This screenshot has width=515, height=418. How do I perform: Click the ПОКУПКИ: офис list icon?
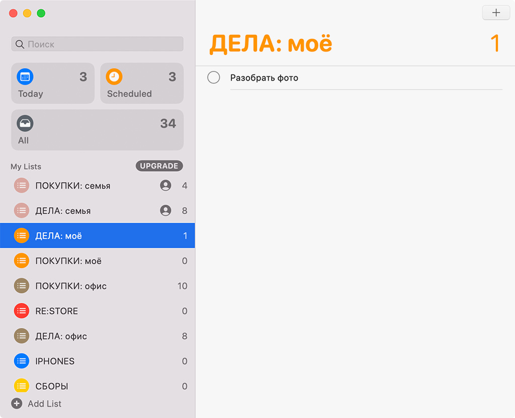pos(21,286)
